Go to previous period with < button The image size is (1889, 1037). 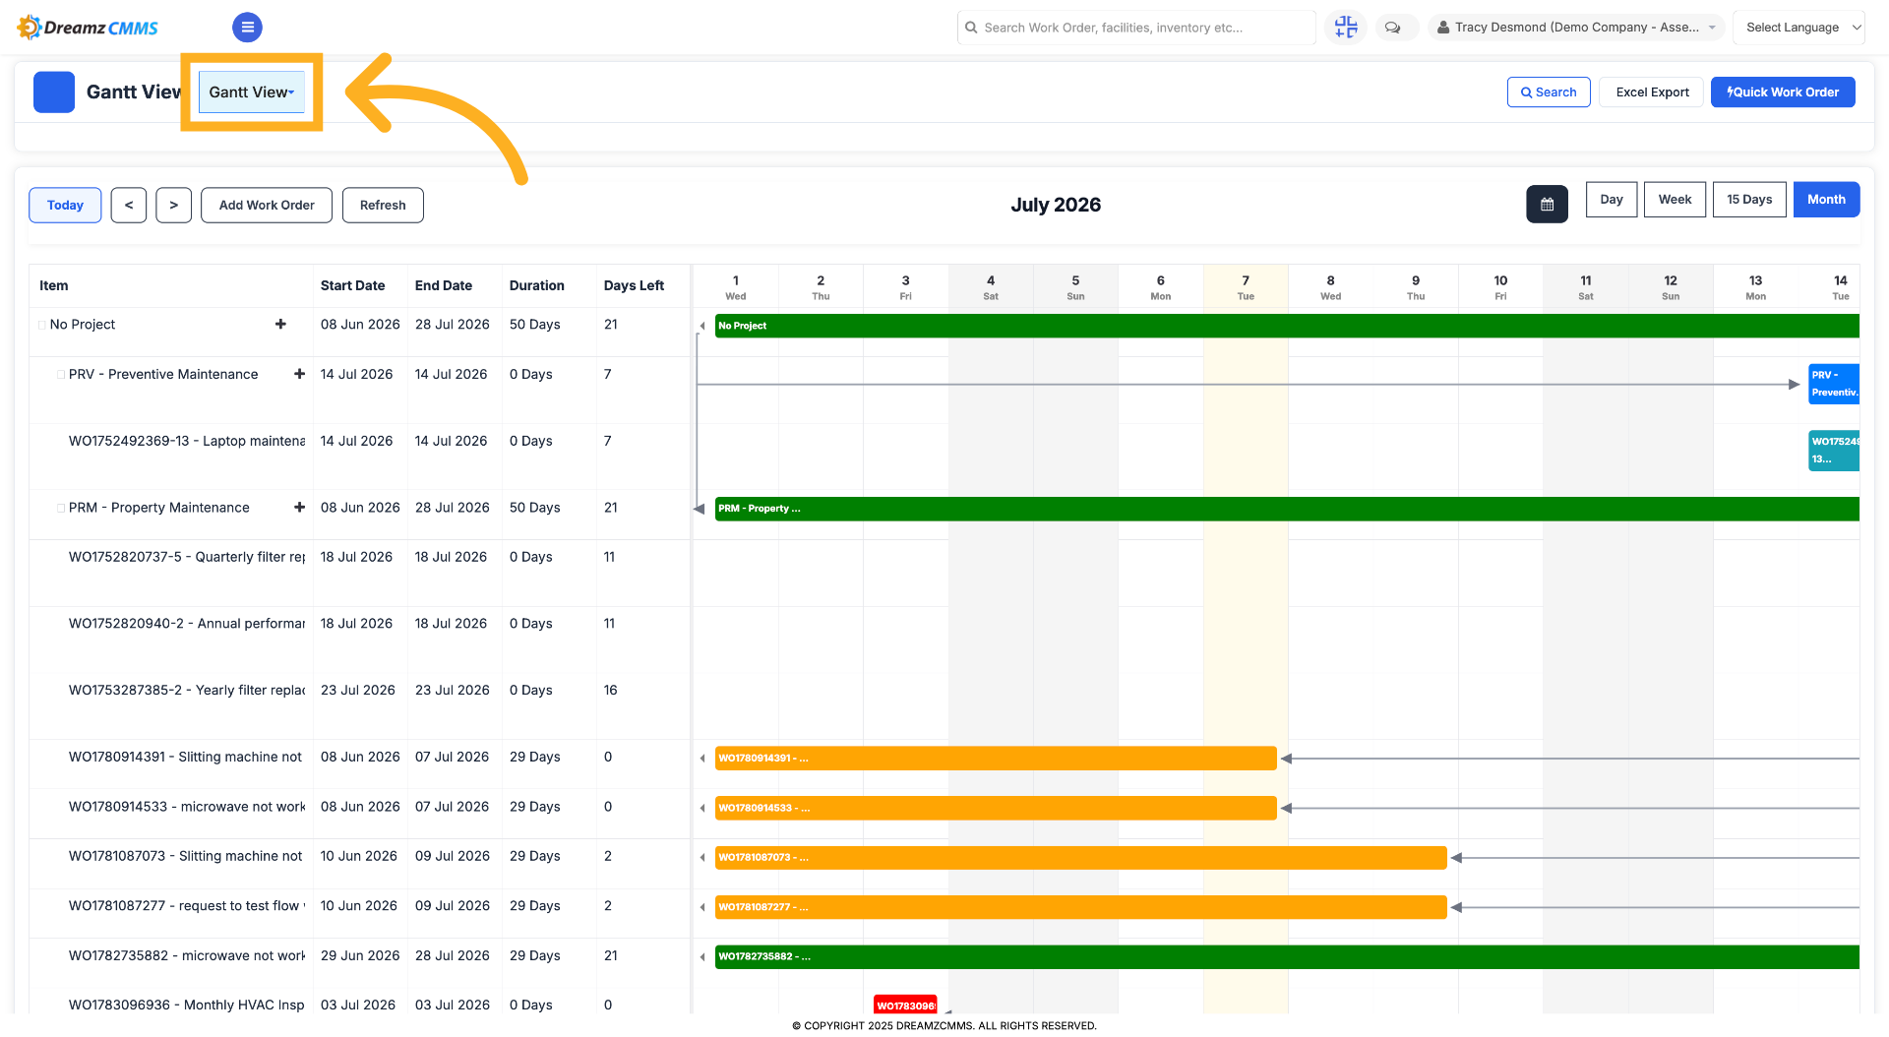pos(129,206)
